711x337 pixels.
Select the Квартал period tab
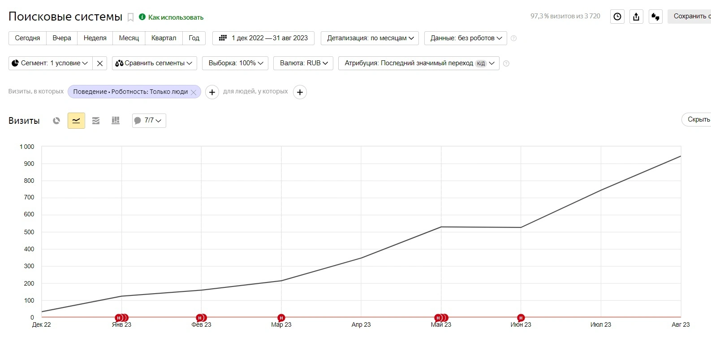[164, 38]
